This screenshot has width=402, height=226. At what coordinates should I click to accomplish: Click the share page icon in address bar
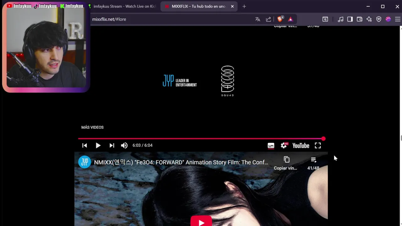(x=268, y=19)
